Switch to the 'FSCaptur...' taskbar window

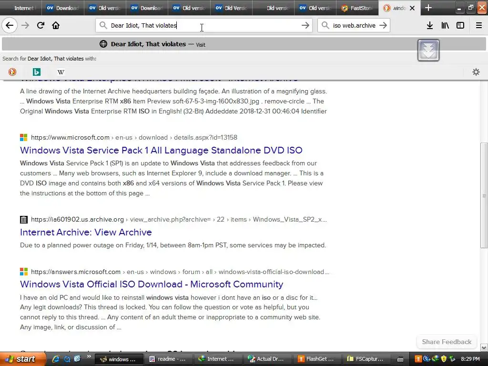(x=366, y=359)
